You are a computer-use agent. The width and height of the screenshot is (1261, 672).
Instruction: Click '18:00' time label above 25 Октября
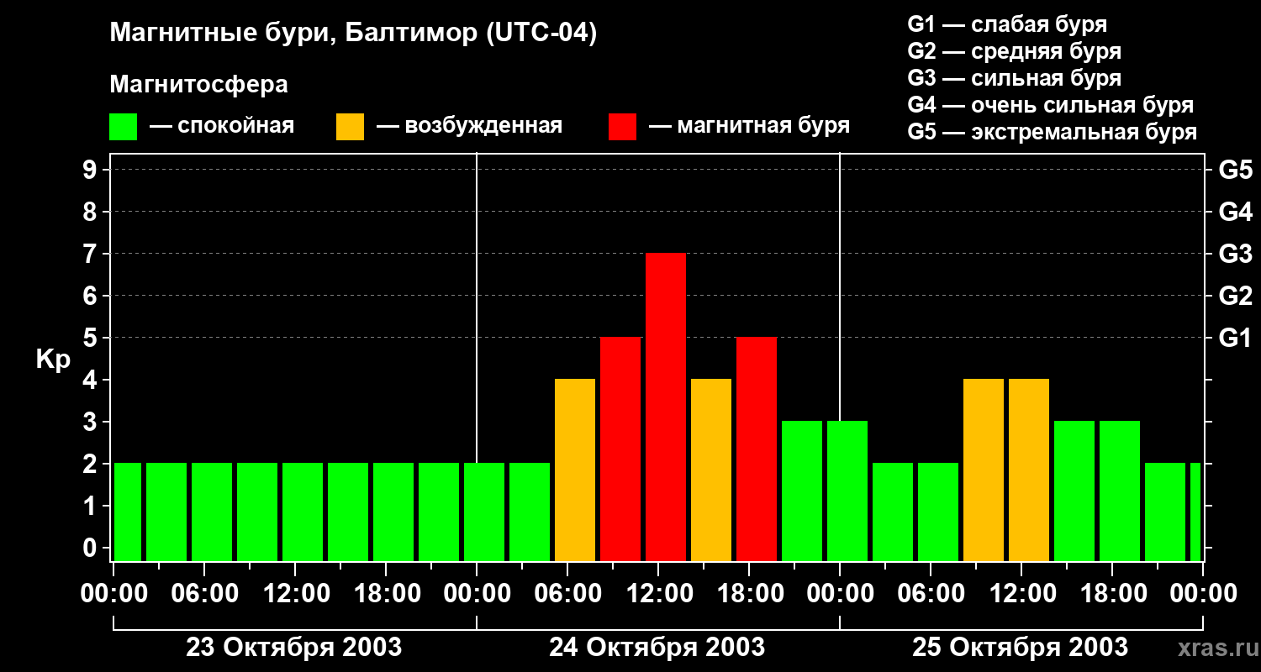tap(1113, 594)
